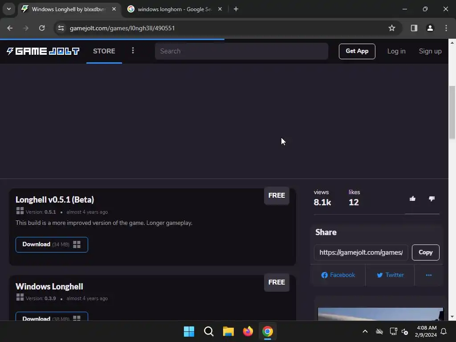Click the Longhell v0.5.1 (Beta) title
The height and width of the screenshot is (342, 456).
(55, 199)
